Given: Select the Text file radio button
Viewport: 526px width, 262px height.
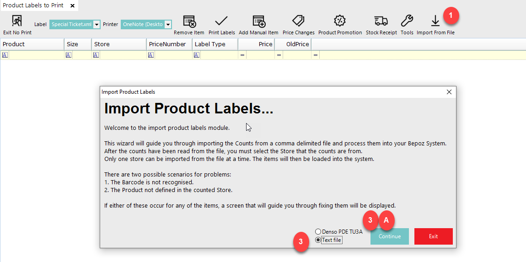Looking at the screenshot, I should tap(318, 240).
